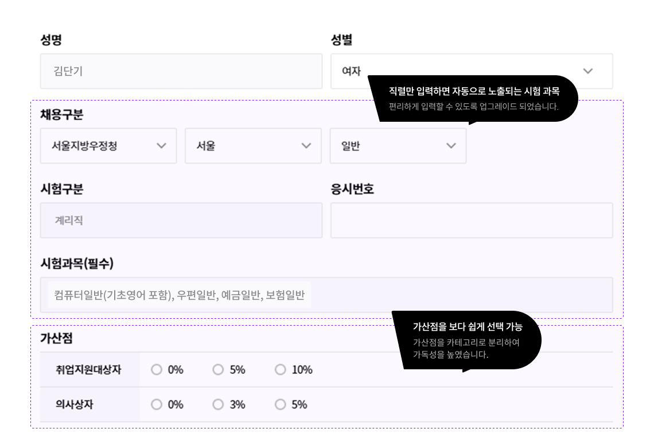Click the chevron icon on the 서울 dropdown

coord(306,146)
